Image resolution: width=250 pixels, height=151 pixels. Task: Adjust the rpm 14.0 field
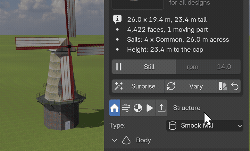[x=208, y=67]
